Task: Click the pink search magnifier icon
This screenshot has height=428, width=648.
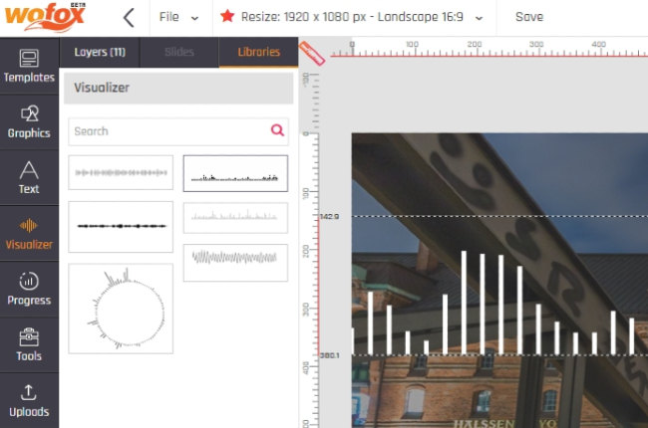Action: [x=277, y=130]
